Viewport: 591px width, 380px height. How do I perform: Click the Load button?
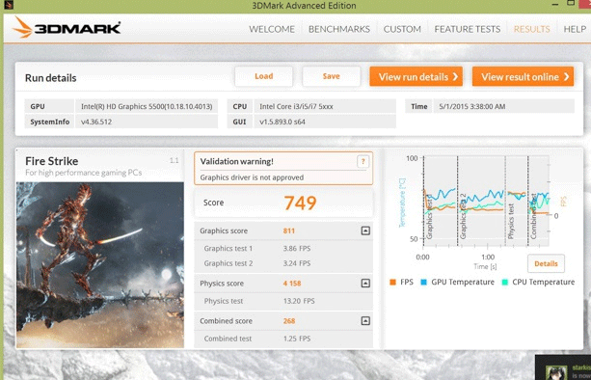tap(264, 76)
